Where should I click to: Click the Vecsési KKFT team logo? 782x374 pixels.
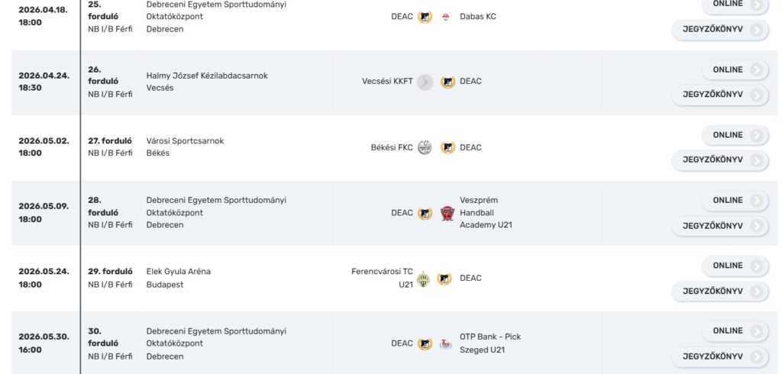425,82
